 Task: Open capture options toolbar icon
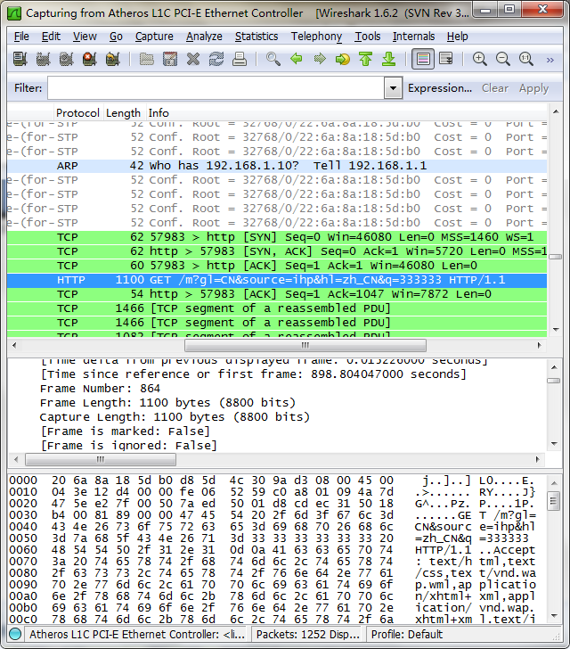click(x=43, y=59)
